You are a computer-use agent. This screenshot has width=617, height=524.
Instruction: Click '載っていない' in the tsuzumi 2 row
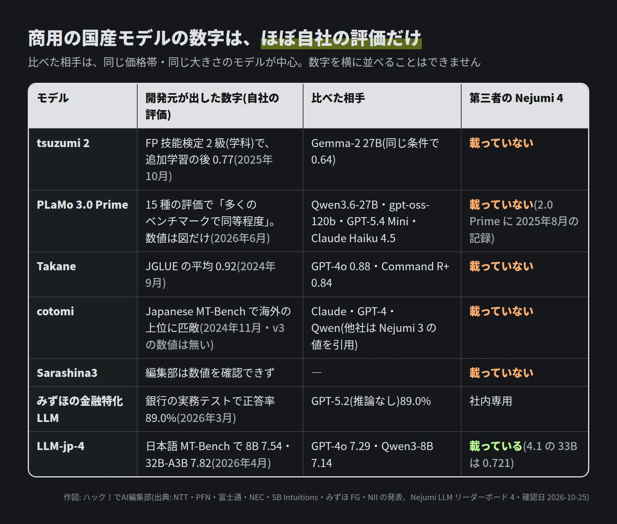coord(501,143)
